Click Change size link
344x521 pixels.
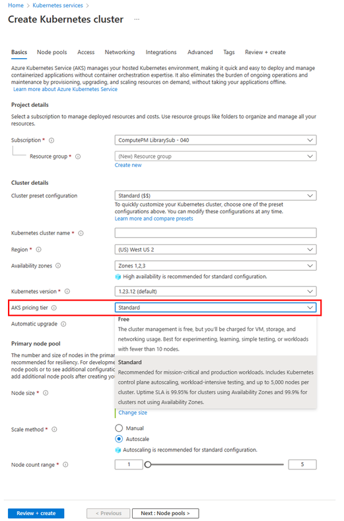(133, 413)
